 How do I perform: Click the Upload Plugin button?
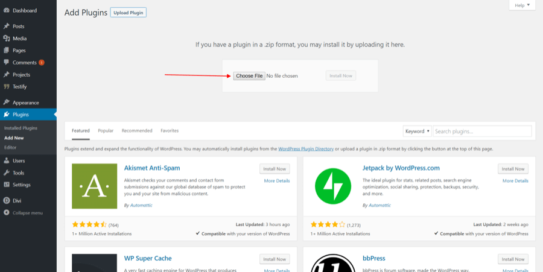pyautogui.click(x=129, y=13)
